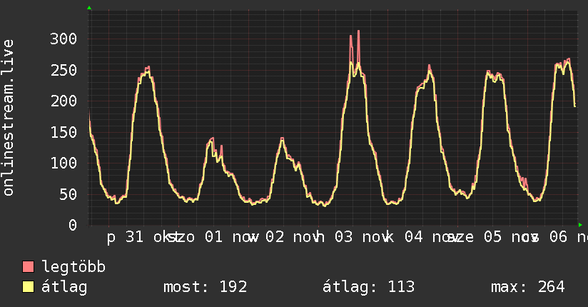Click the tallest red spike above 300
The image size is (588, 307).
pos(358,32)
